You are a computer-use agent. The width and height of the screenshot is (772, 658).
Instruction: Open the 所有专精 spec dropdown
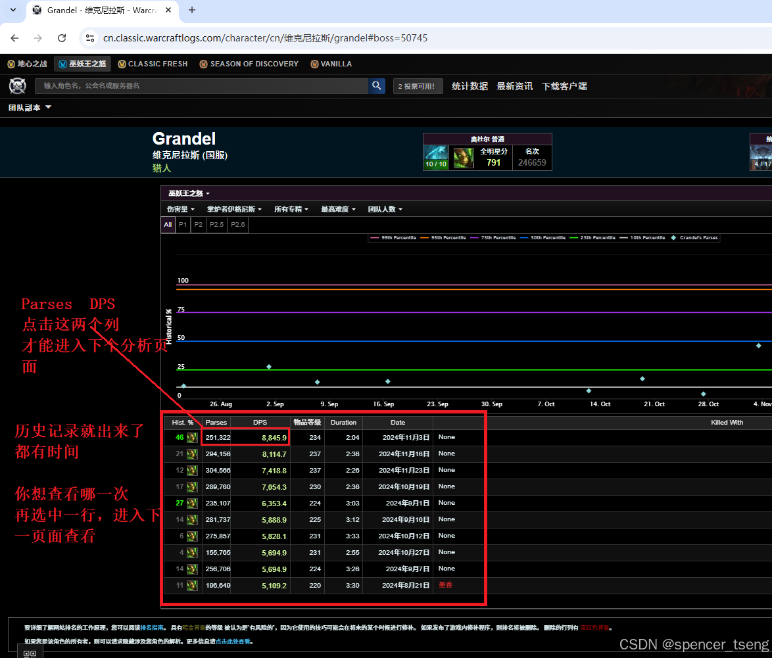point(291,209)
